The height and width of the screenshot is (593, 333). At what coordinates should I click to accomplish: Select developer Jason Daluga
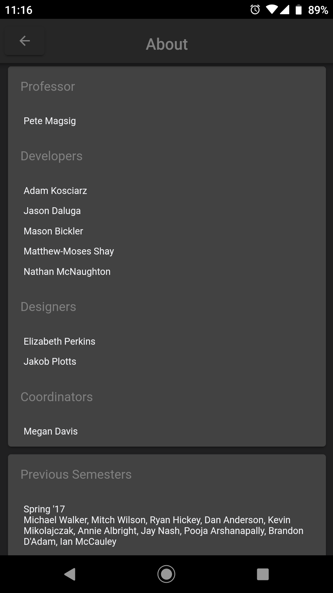point(52,211)
